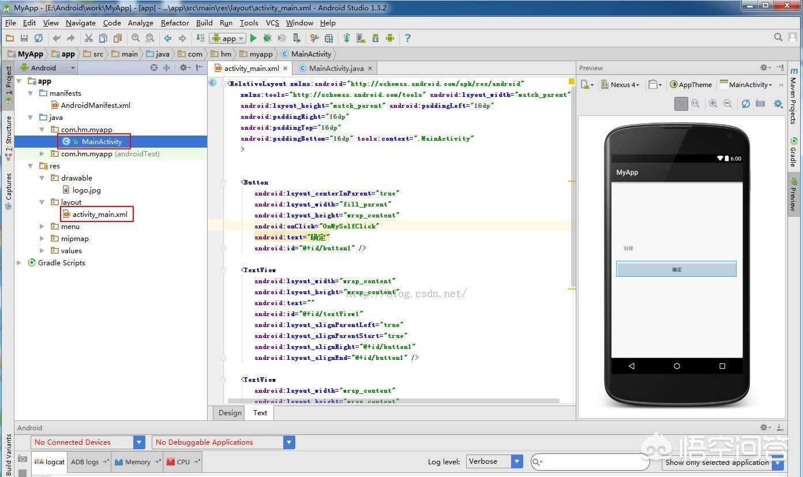Screen dimensions: 803x477
Task: Click Preview refresh icon
Action: [746, 103]
